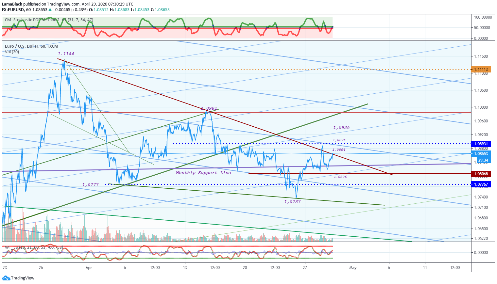The image size is (497, 284).
Task: Click the 1,0981 price annotation
Action: 209,108
